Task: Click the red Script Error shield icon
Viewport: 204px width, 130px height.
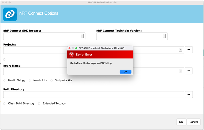Action: [71, 55]
